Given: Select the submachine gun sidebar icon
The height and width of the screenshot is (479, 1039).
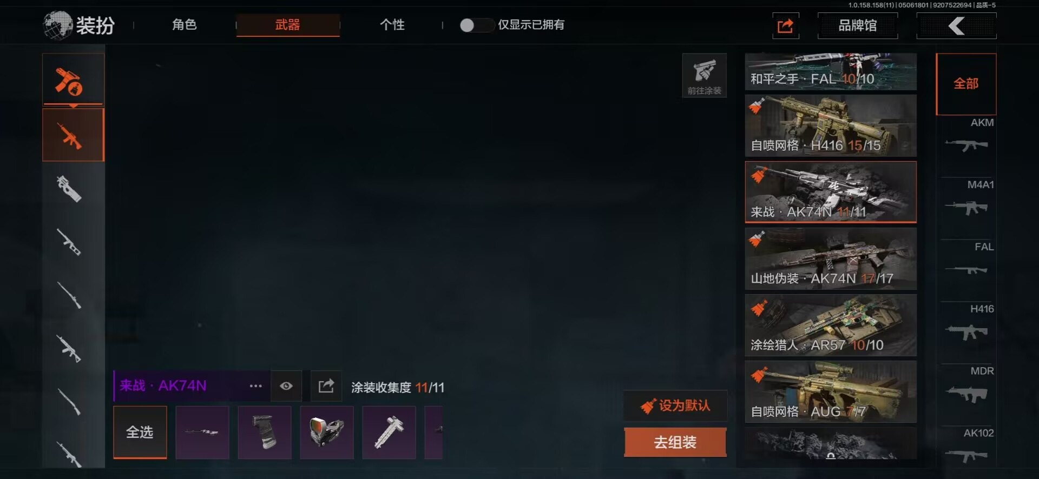Looking at the screenshot, I should coord(69,188).
